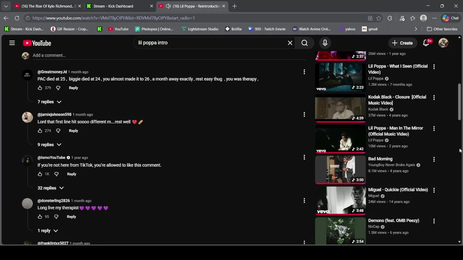Reply to the @Greatmoneyjd comment
Viewport: 463px width, 260px height.
coord(73,88)
